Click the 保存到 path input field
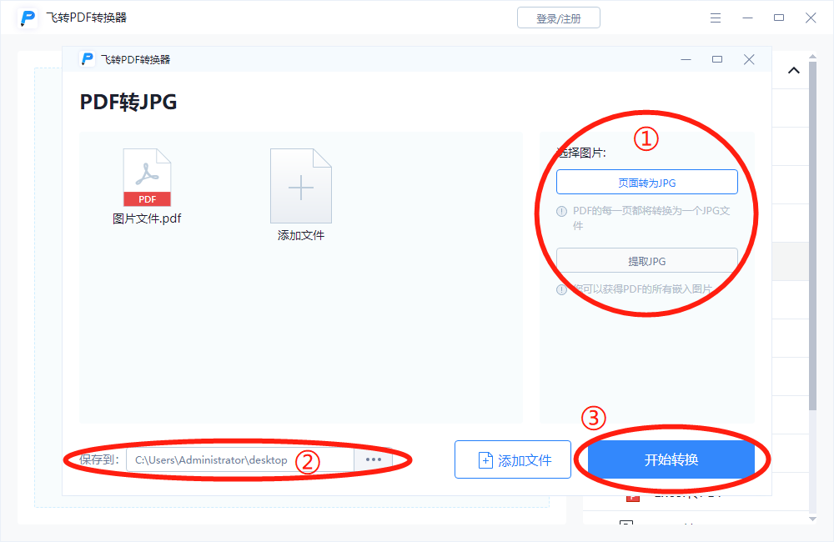Screen dimensions: 834x542 pyautogui.click(x=240, y=459)
